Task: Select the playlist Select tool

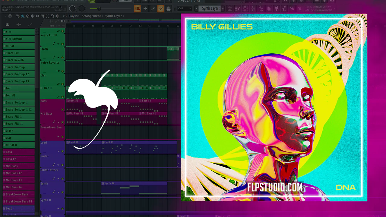Action: point(48,16)
